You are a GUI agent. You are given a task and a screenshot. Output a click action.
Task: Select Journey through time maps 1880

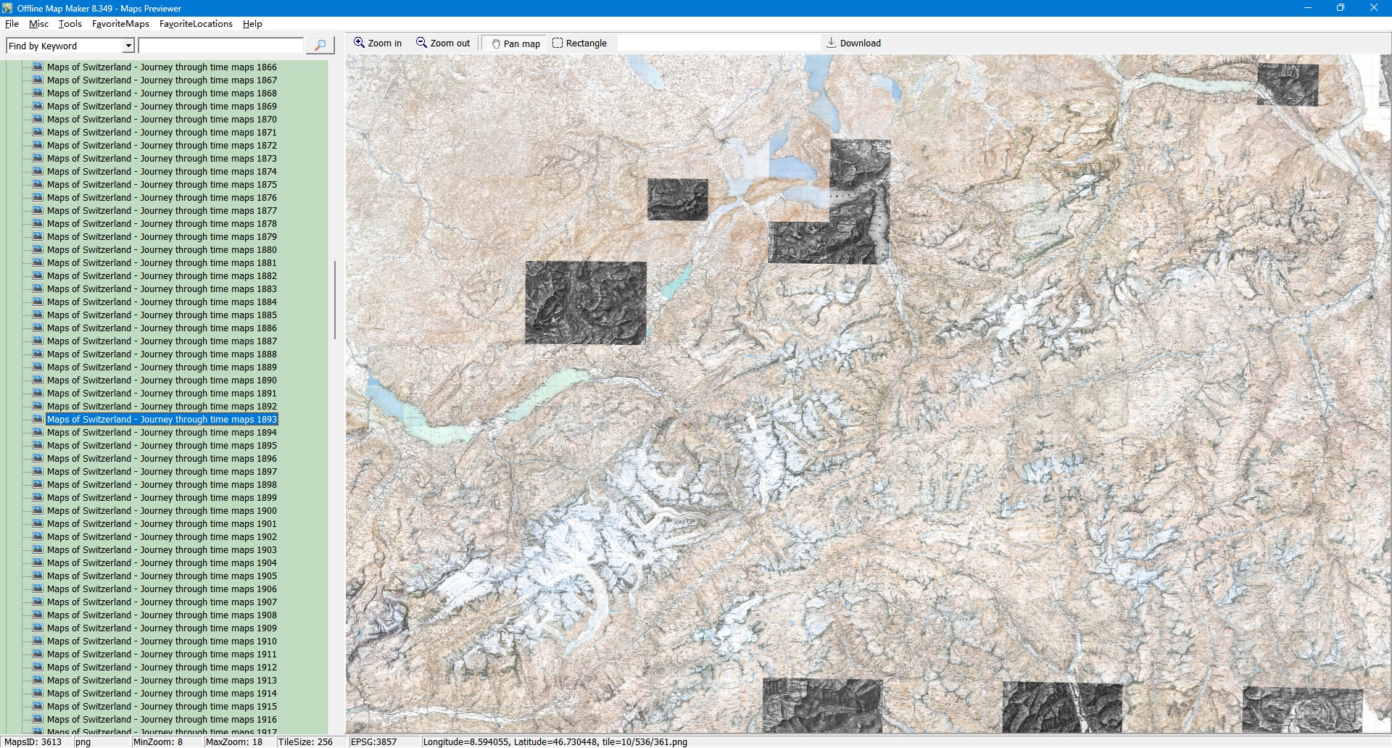point(162,250)
